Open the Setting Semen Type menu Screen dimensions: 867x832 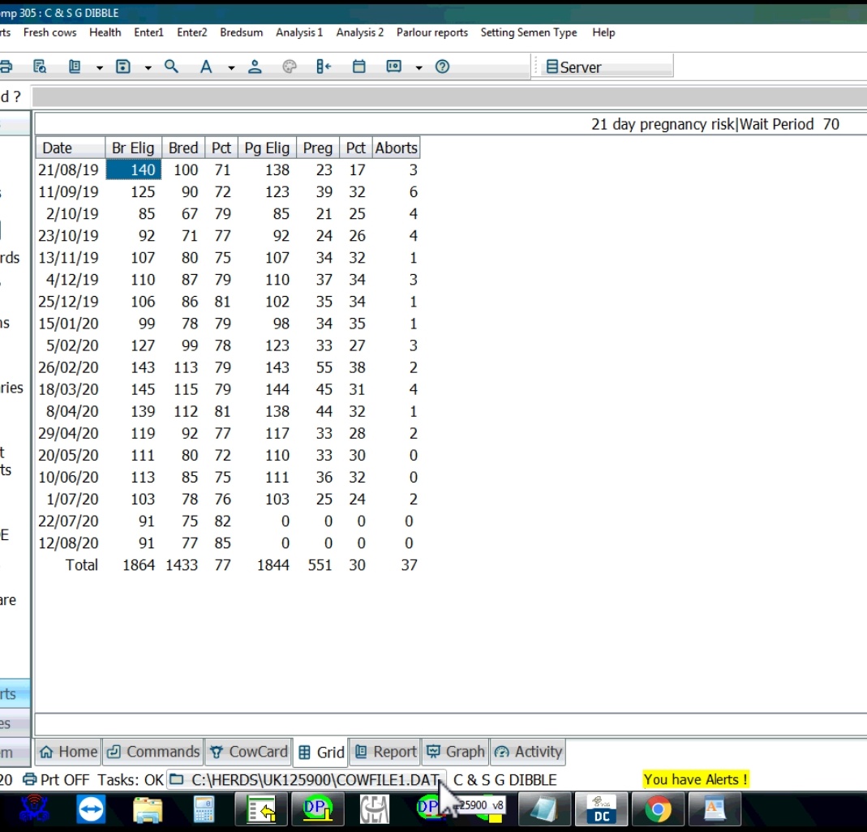[x=529, y=32]
